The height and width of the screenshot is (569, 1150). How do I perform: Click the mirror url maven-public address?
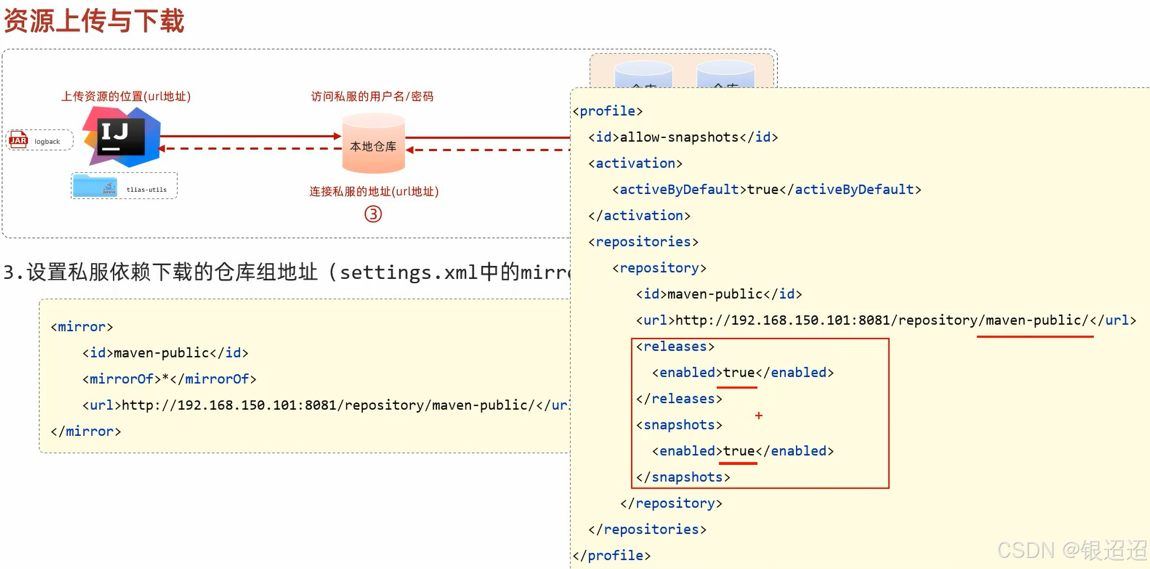(328, 405)
